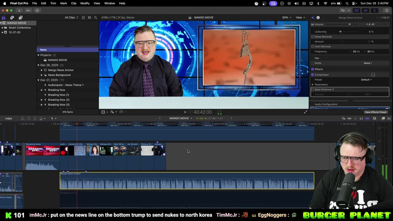
Task: Open the viewer View options dropdown
Action: pos(300,17)
